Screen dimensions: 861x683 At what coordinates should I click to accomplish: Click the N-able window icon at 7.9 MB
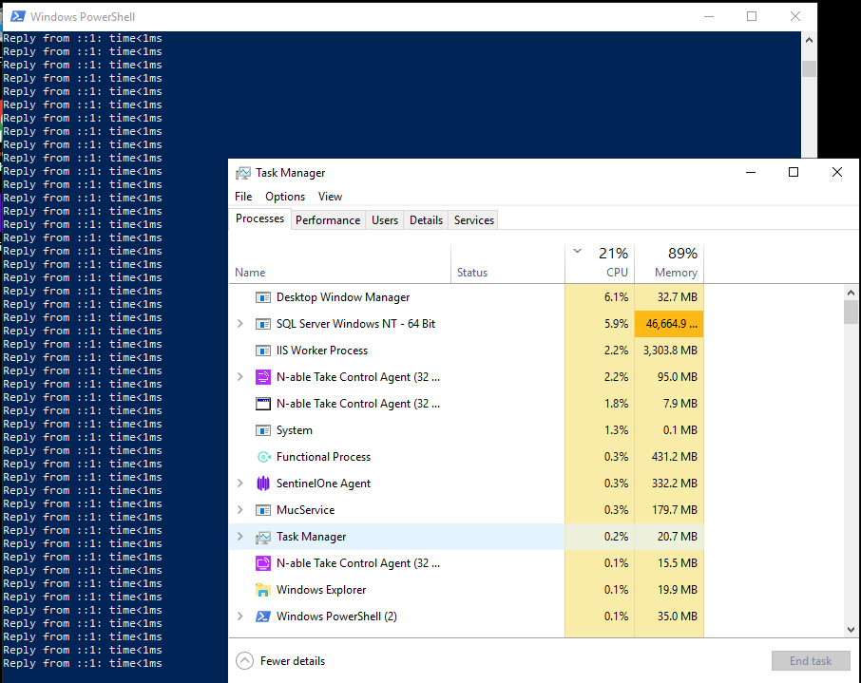tap(263, 404)
